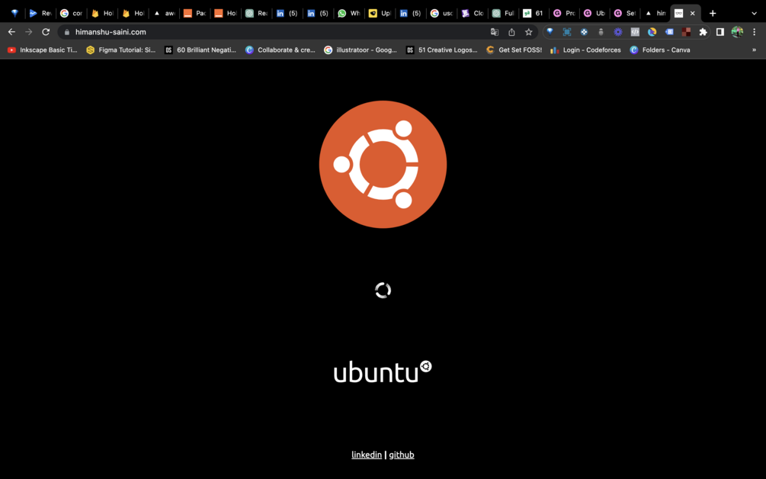Reload the himanshu-saini.com page

pos(46,32)
